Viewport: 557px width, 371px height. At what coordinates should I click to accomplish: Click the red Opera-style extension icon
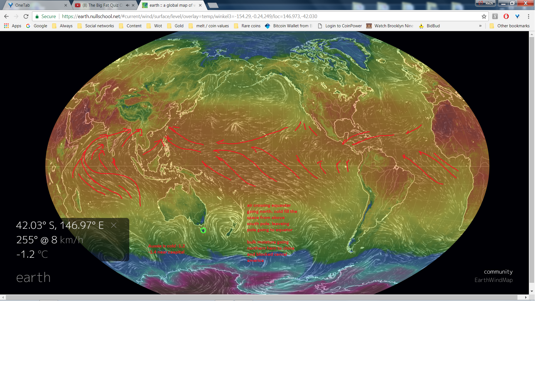(506, 16)
